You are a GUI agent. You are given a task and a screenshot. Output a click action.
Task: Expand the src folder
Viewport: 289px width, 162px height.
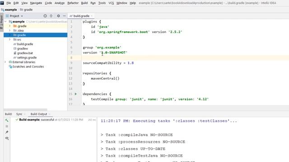tap(10, 40)
